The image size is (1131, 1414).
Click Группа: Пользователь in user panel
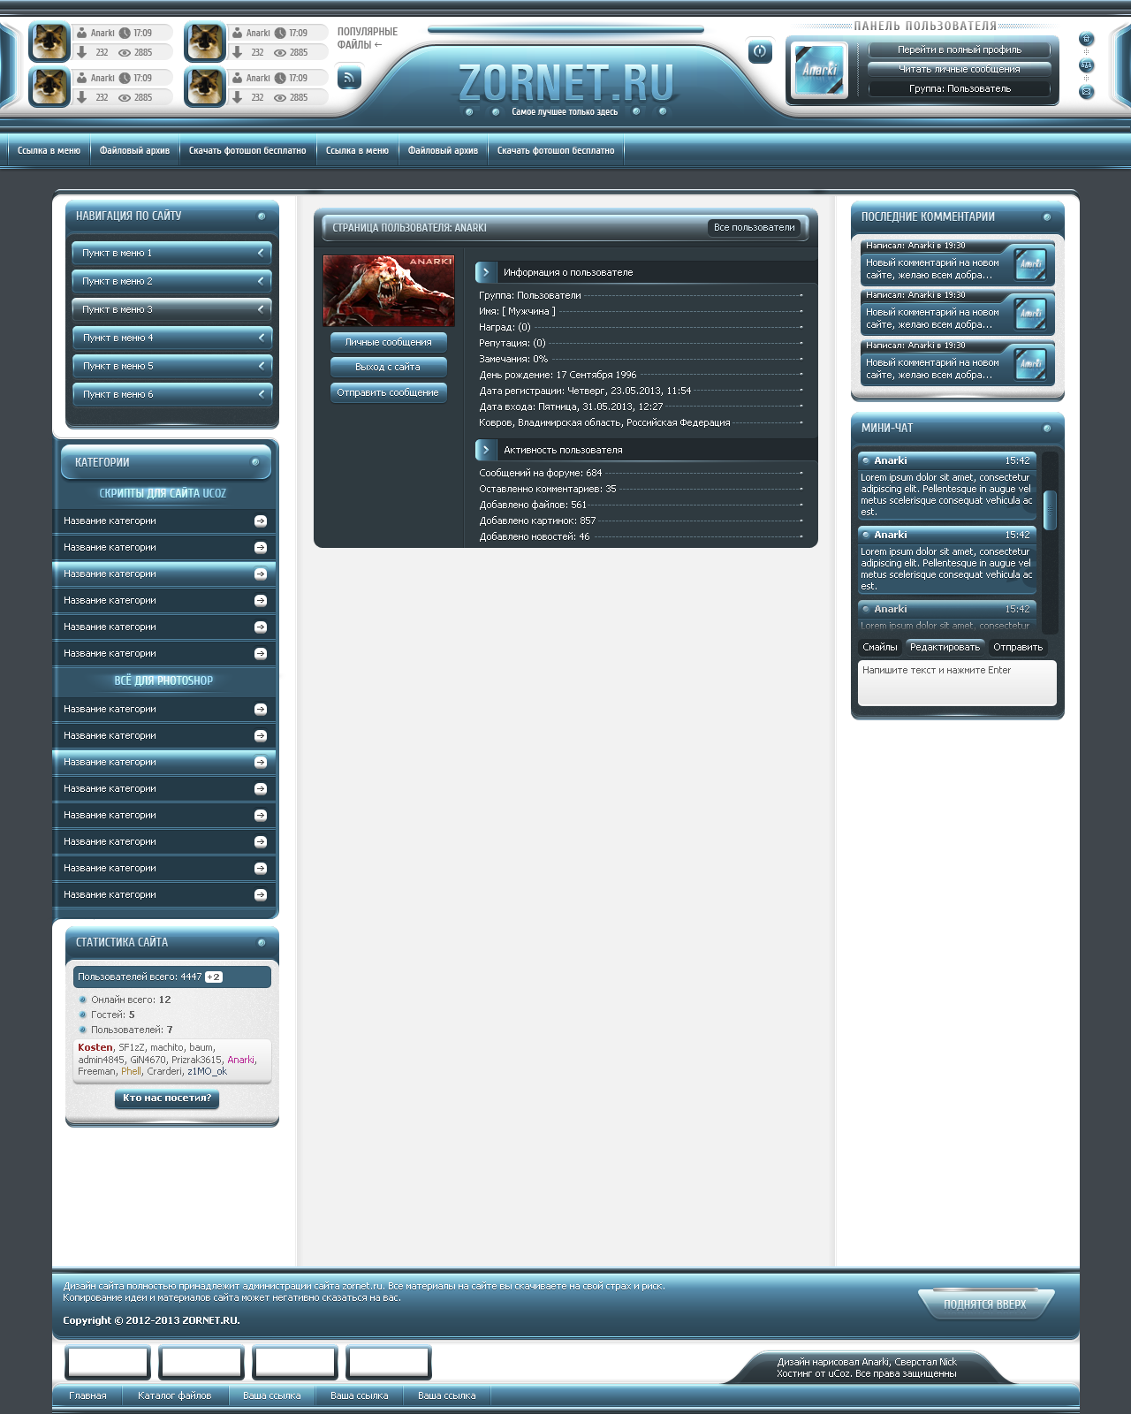960,88
